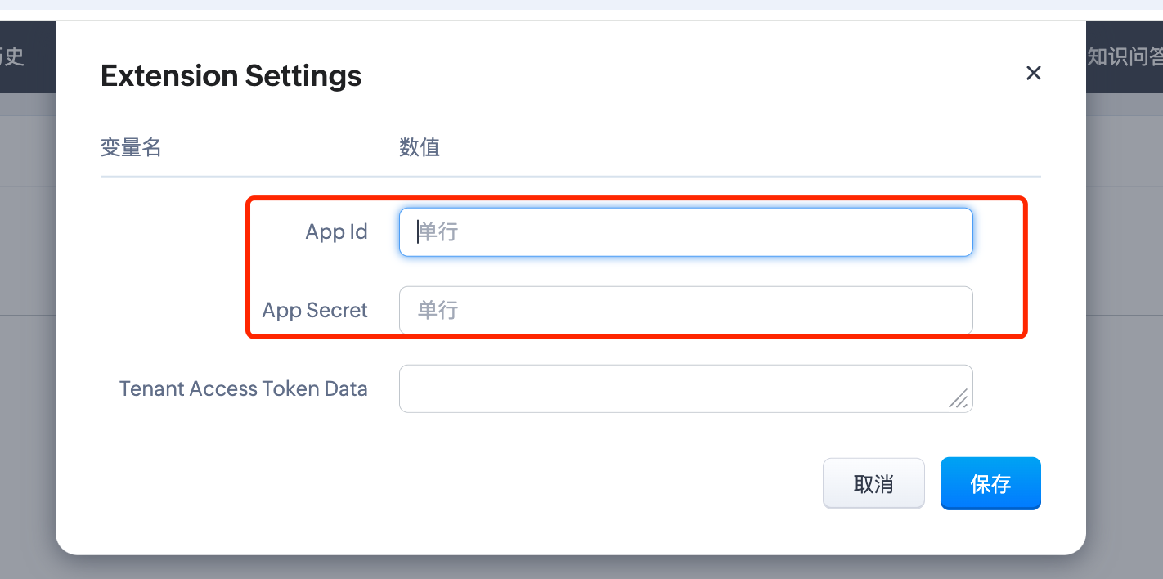Click the App Id input field
The width and height of the screenshot is (1163, 579).
pyautogui.click(x=685, y=232)
